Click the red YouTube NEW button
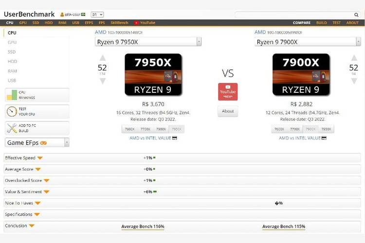 228,92
